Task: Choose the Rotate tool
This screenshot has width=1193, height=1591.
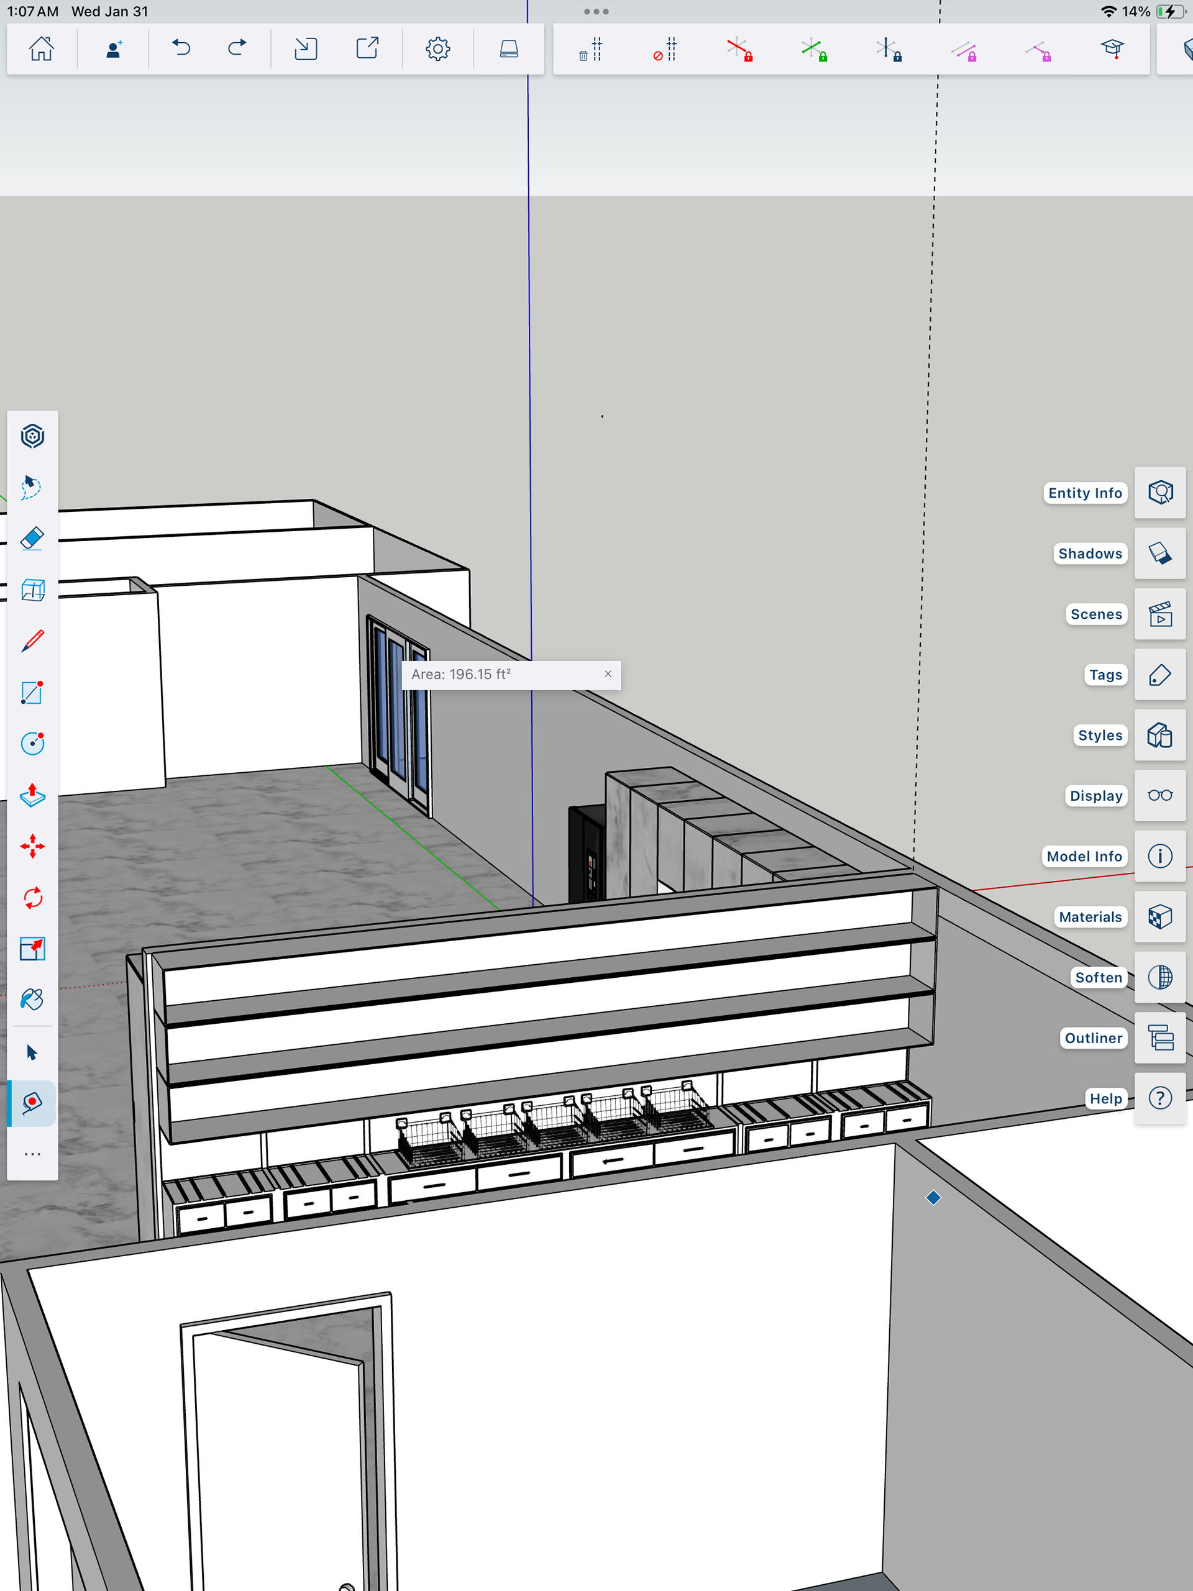Action: coord(32,898)
